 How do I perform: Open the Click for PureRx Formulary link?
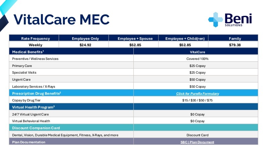point(197,93)
